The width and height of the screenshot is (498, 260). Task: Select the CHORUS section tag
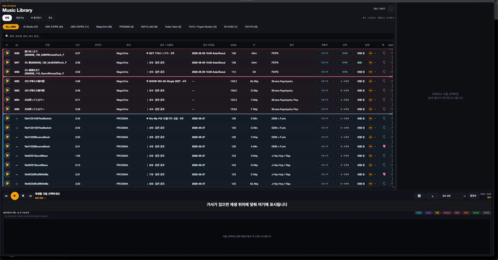tap(447, 213)
